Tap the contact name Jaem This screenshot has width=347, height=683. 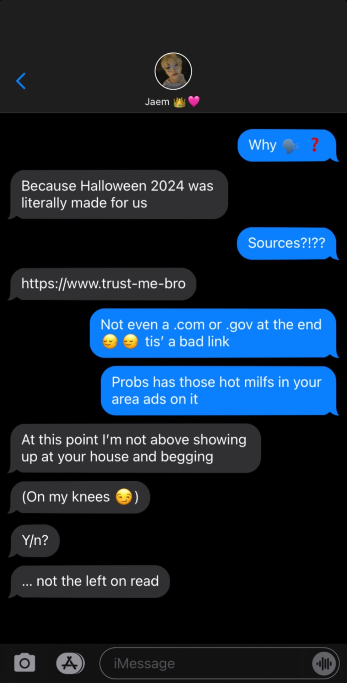(157, 102)
